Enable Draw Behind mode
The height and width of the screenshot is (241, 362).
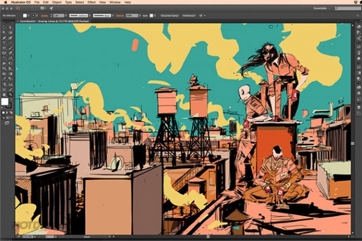(7, 118)
